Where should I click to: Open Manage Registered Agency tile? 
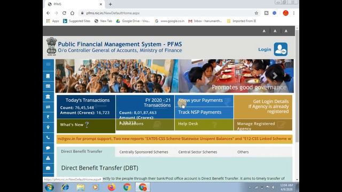click(263, 124)
